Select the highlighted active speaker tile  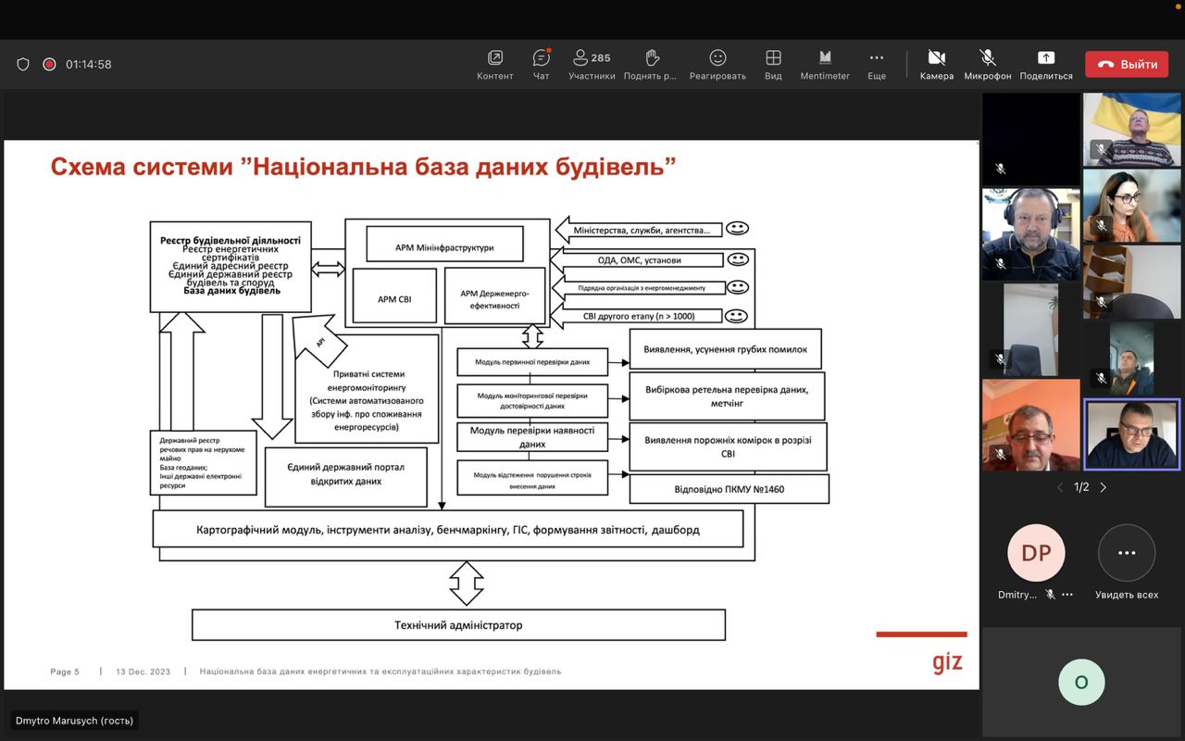click(x=1131, y=433)
